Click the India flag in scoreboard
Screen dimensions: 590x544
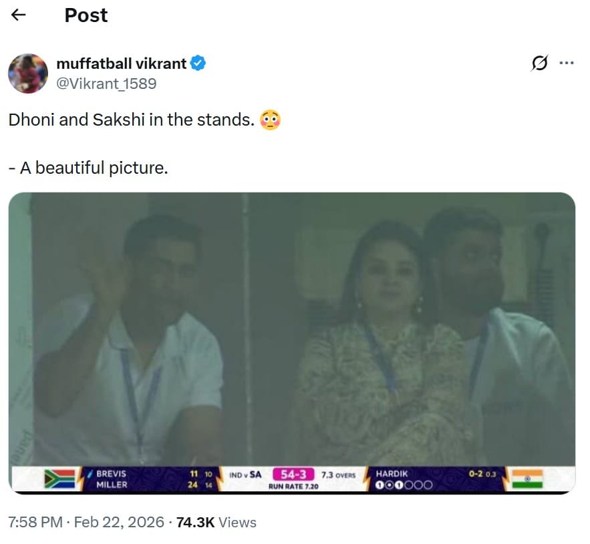pyautogui.click(x=527, y=479)
